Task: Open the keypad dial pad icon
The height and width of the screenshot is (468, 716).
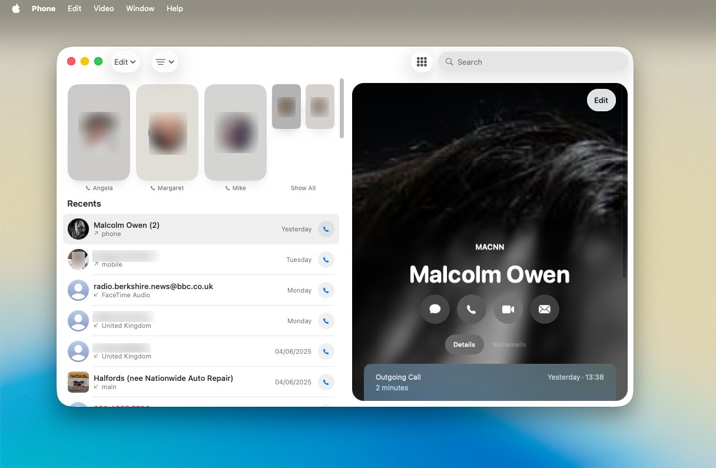Action: [422, 62]
